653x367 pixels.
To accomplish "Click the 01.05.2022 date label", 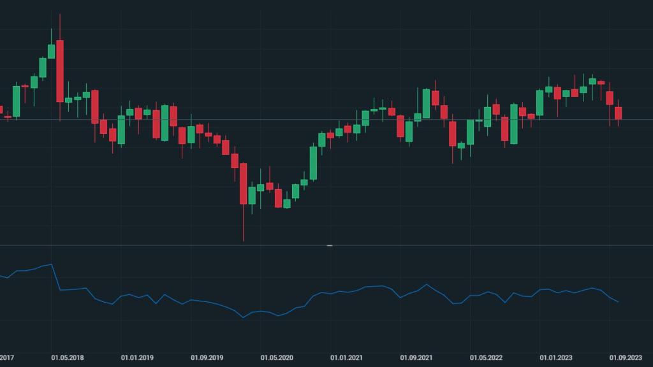I will 486,358.
